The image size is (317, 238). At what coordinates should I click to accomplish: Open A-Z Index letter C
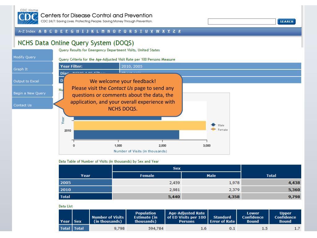click(50, 31)
